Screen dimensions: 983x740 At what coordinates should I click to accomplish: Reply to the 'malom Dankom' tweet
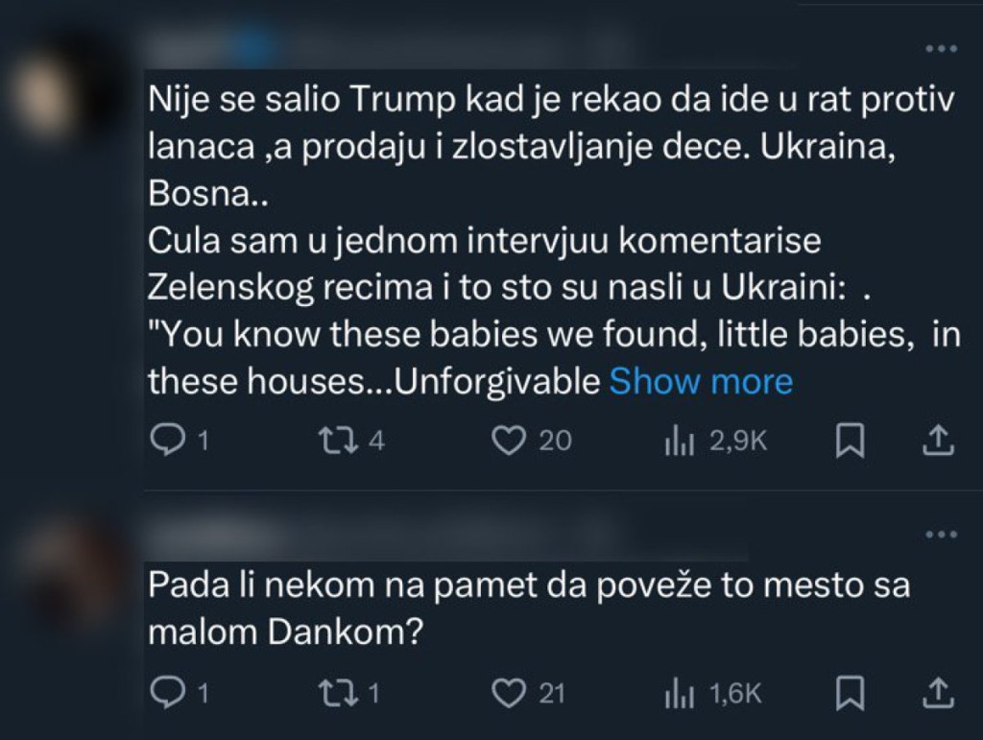tap(170, 693)
